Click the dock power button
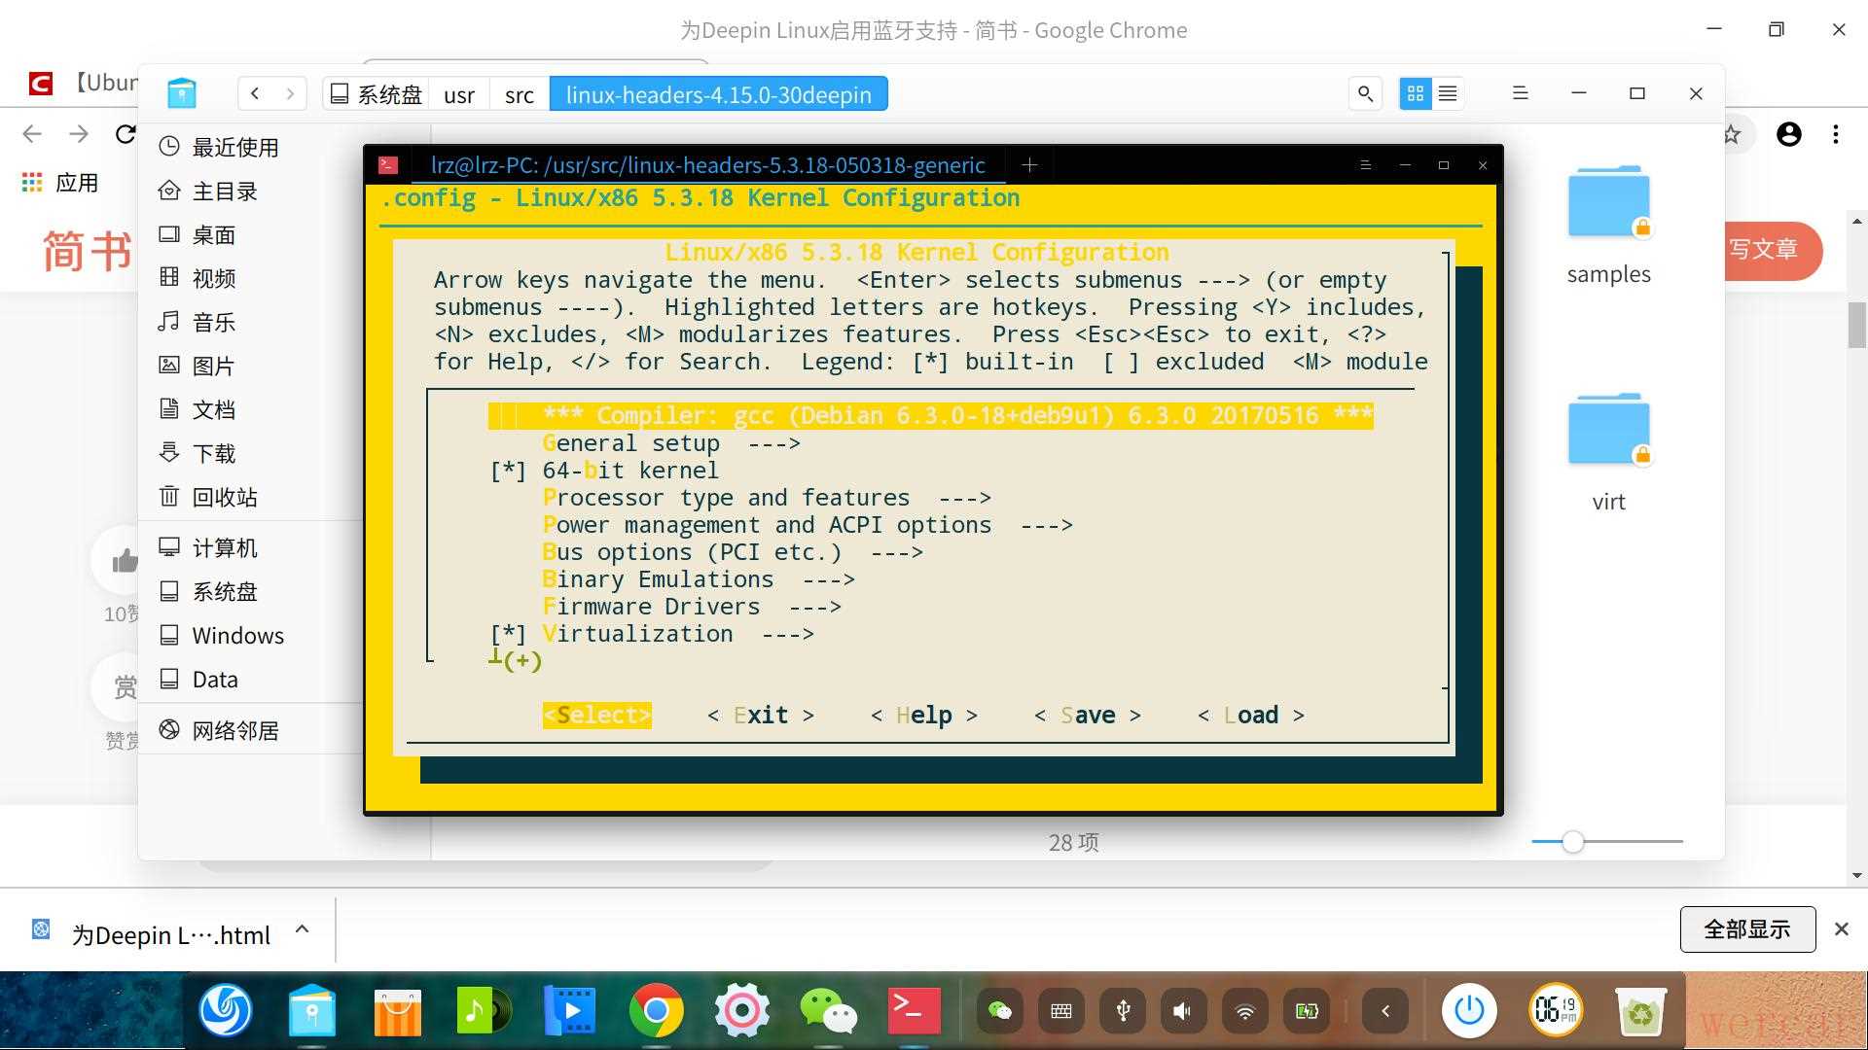This screenshot has width=1868, height=1050. (1468, 1011)
